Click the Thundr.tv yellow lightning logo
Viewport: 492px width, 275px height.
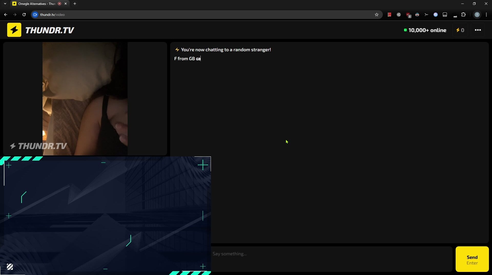[14, 30]
